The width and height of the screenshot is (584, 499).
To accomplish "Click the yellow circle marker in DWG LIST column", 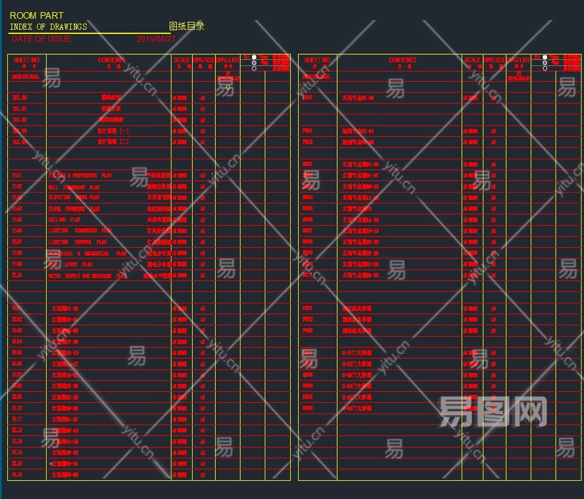I will pyautogui.click(x=228, y=87).
